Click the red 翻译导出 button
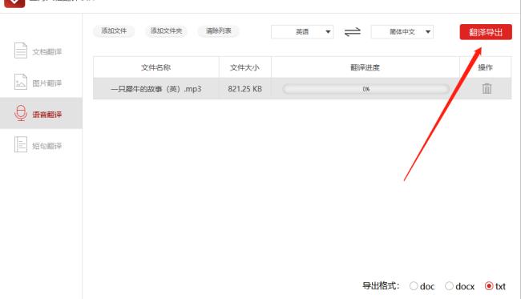Screen dimensions: 521x299 point(486,32)
